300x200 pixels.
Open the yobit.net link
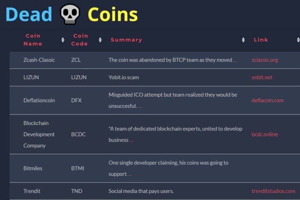tap(262, 78)
